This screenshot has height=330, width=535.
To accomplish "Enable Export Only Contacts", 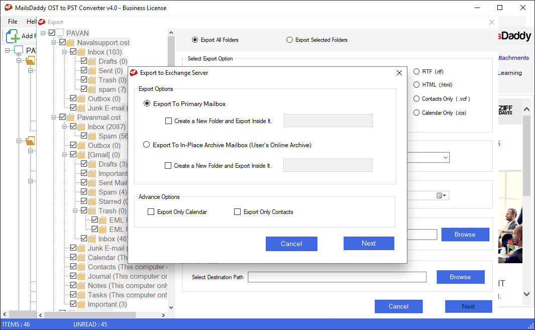I will (237, 212).
